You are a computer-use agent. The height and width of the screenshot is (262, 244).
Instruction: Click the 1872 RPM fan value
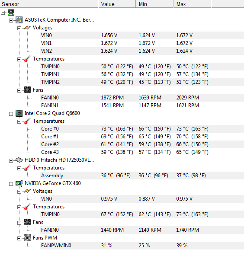[x=112, y=98]
